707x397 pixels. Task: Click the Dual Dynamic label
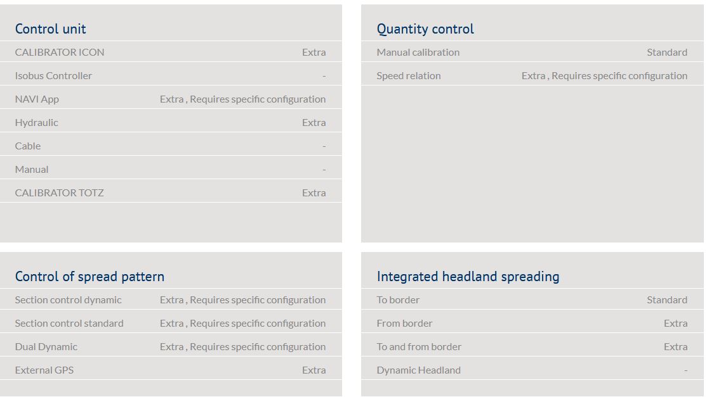click(x=46, y=347)
